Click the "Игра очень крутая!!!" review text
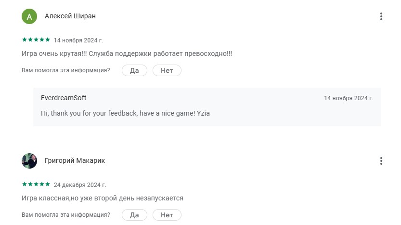Image resolution: width=401 pixels, height=225 pixels. [x=127, y=53]
